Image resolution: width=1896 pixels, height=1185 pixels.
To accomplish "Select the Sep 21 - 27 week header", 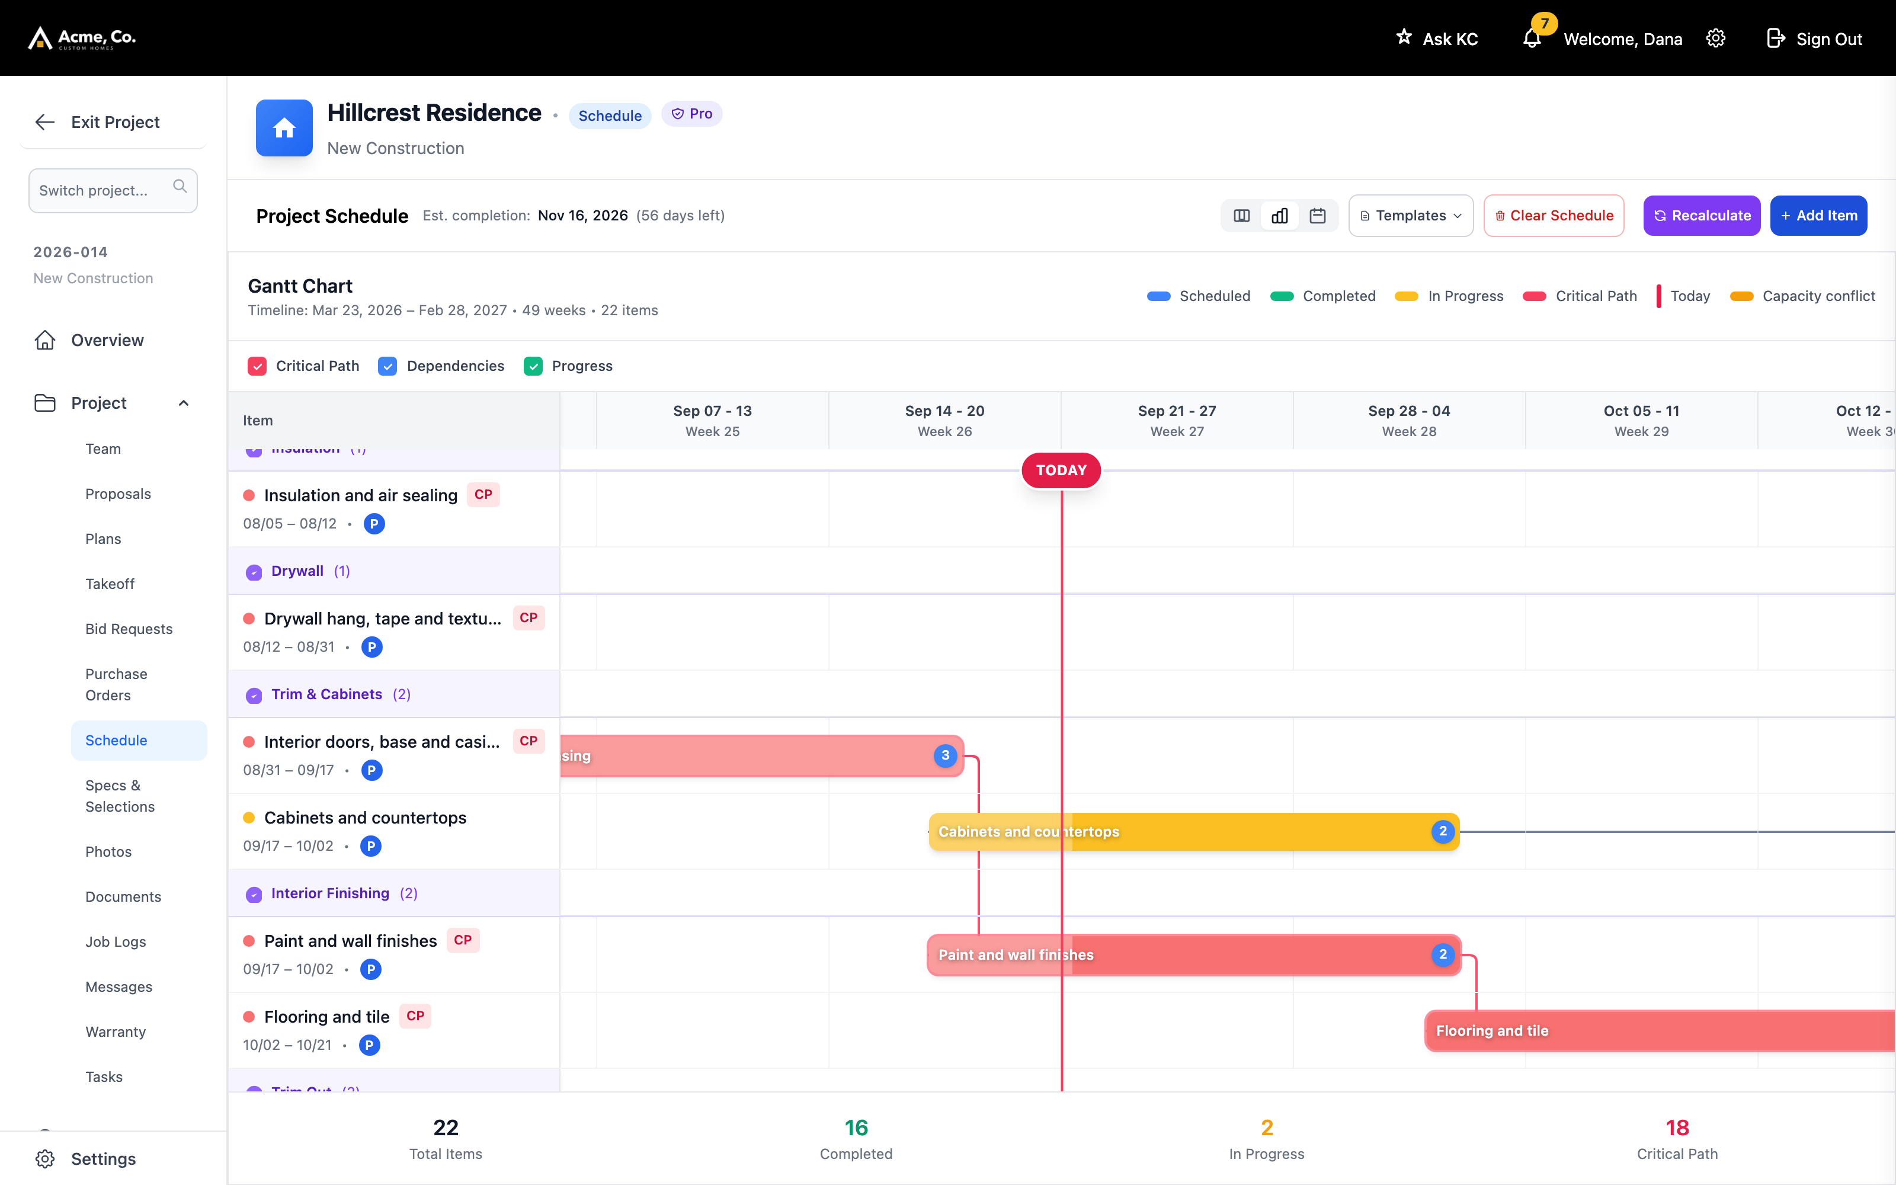I will [1177, 420].
